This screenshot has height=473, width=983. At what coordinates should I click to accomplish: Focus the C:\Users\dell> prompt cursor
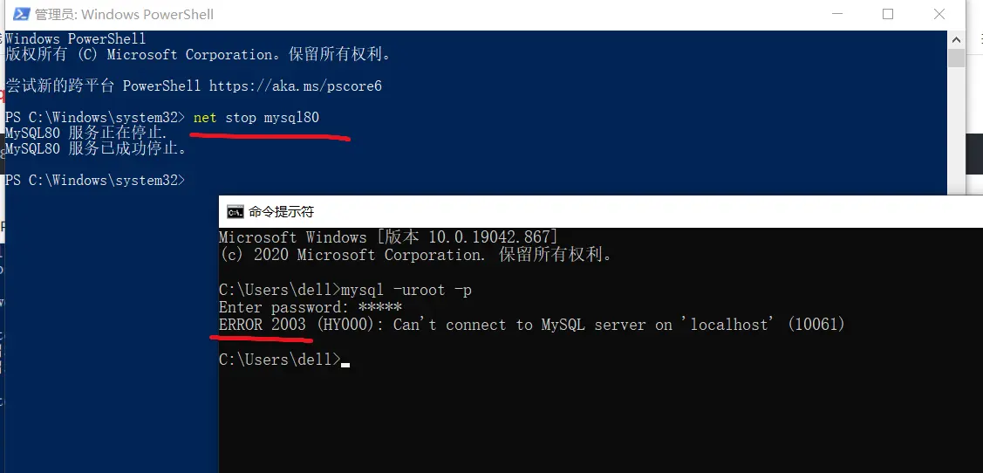(345, 360)
